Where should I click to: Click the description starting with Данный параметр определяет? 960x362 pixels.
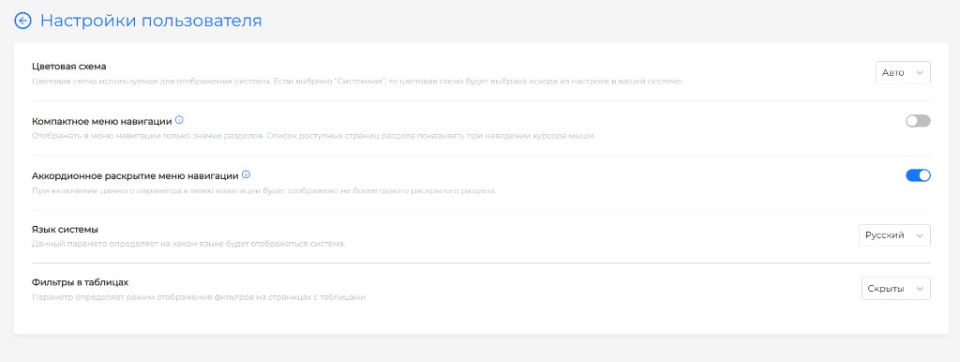188,244
